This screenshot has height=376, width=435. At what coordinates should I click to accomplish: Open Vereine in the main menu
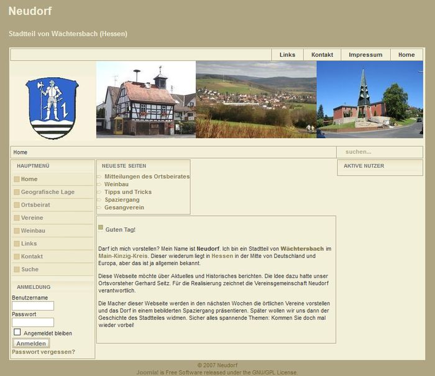[x=53, y=218]
